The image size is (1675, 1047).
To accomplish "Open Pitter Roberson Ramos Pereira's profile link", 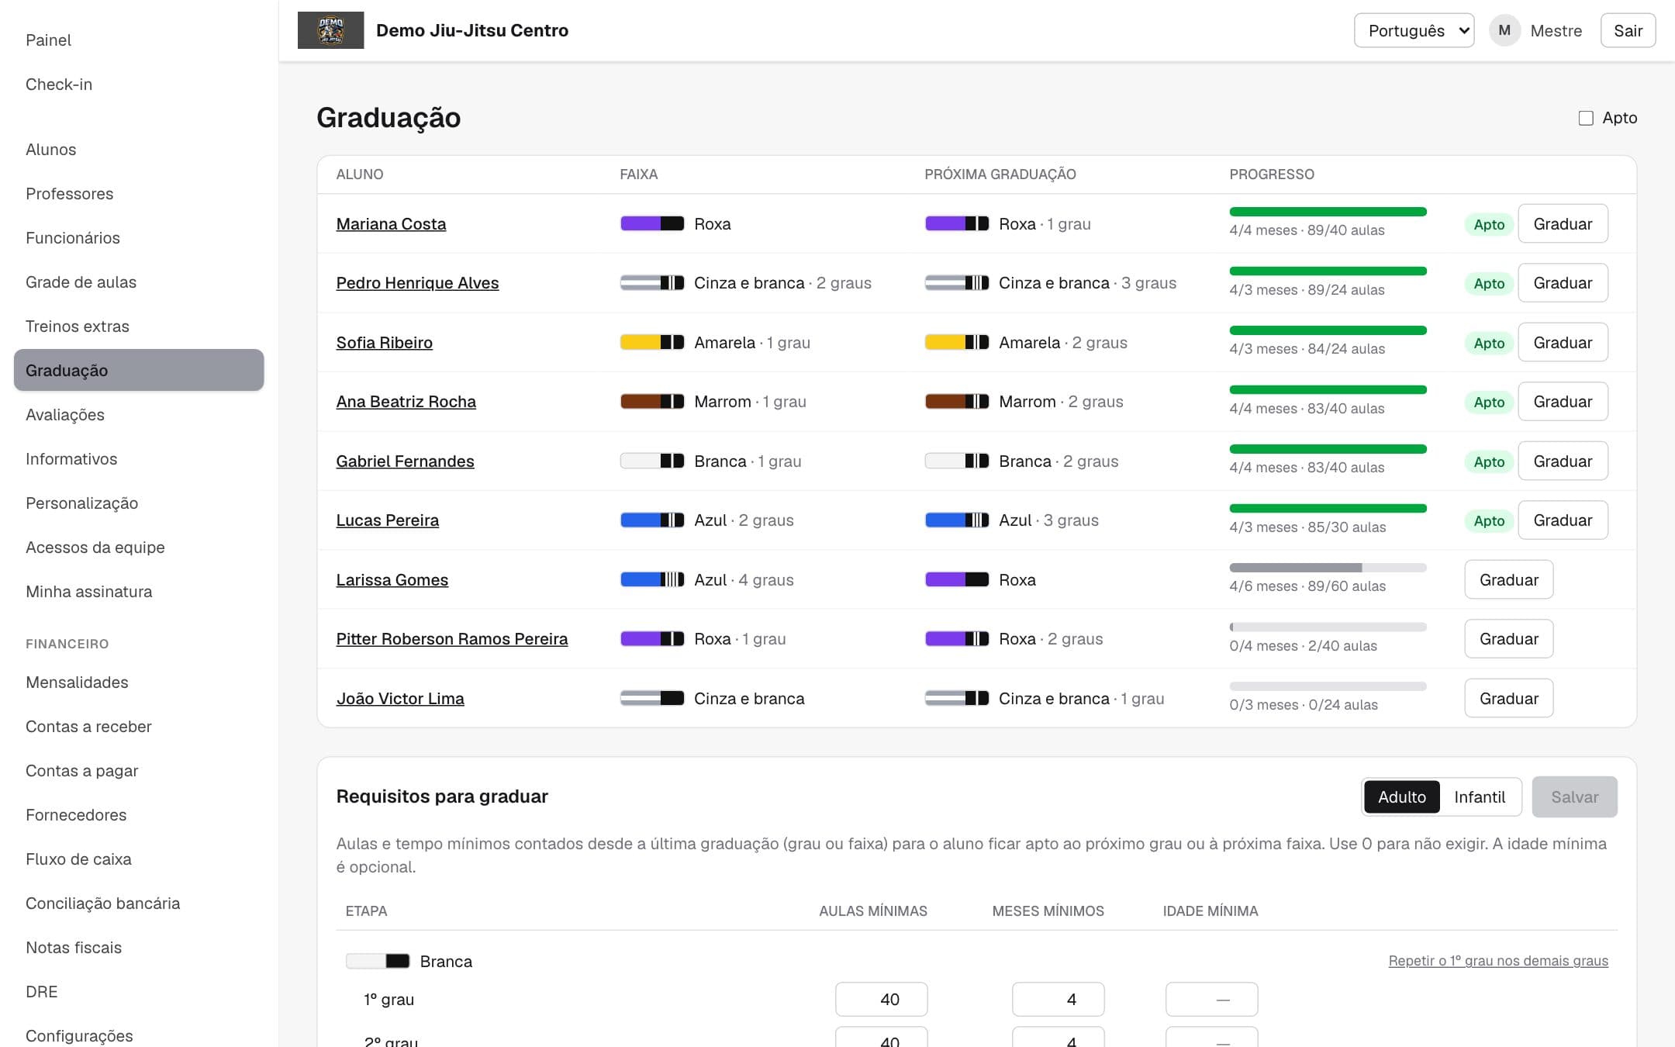I will 451,639.
